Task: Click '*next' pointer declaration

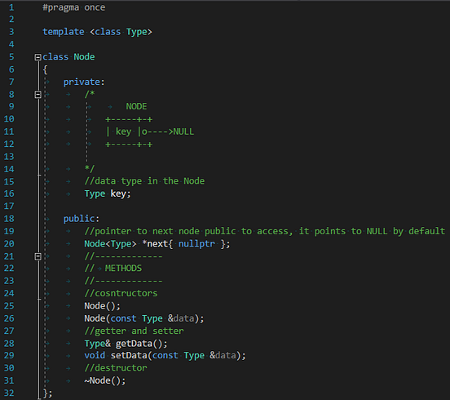Action: [155, 244]
